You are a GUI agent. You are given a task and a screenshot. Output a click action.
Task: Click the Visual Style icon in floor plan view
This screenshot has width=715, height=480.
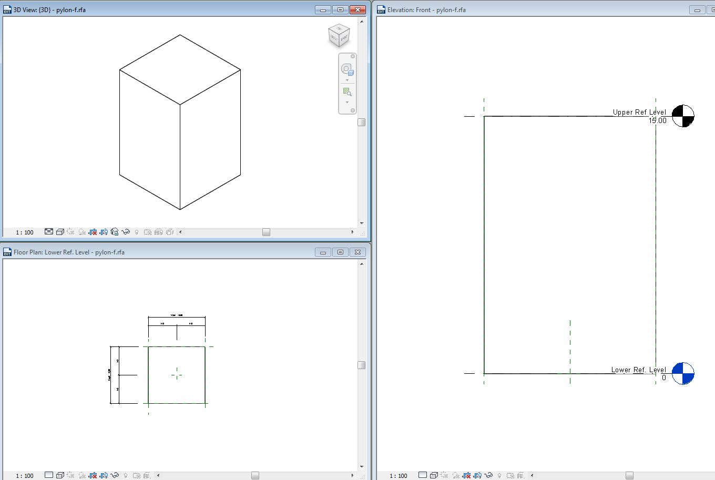tap(60, 475)
